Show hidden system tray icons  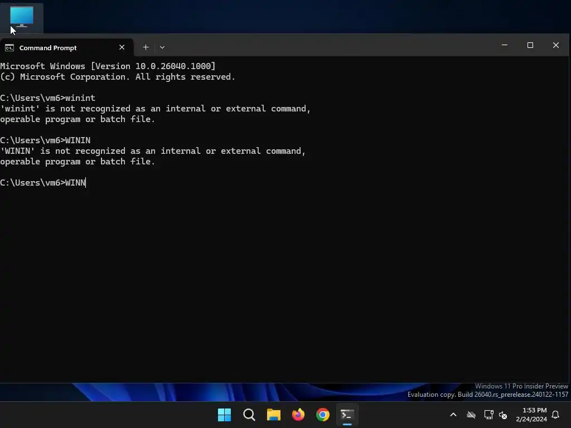[453, 415]
